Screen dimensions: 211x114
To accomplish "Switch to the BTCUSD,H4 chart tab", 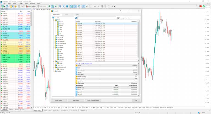I will click(x=74, y=110).
